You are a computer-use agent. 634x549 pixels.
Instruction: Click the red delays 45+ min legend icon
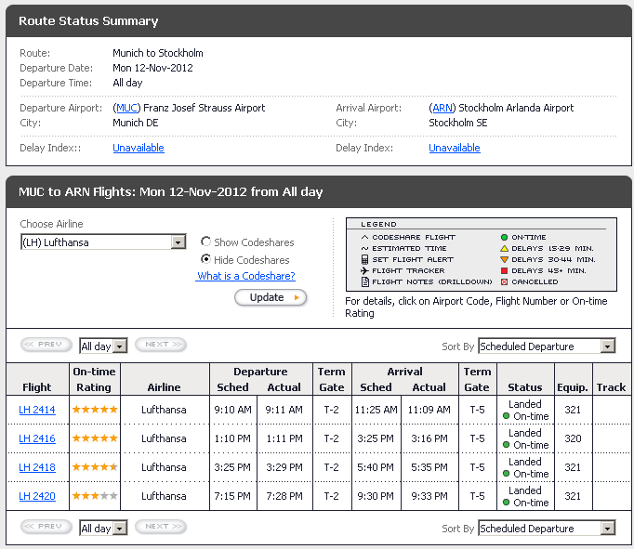pyautogui.click(x=504, y=270)
